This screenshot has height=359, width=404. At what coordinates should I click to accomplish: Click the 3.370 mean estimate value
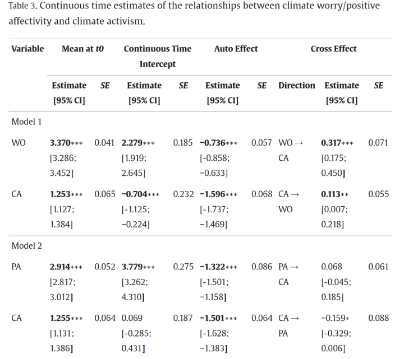point(60,143)
